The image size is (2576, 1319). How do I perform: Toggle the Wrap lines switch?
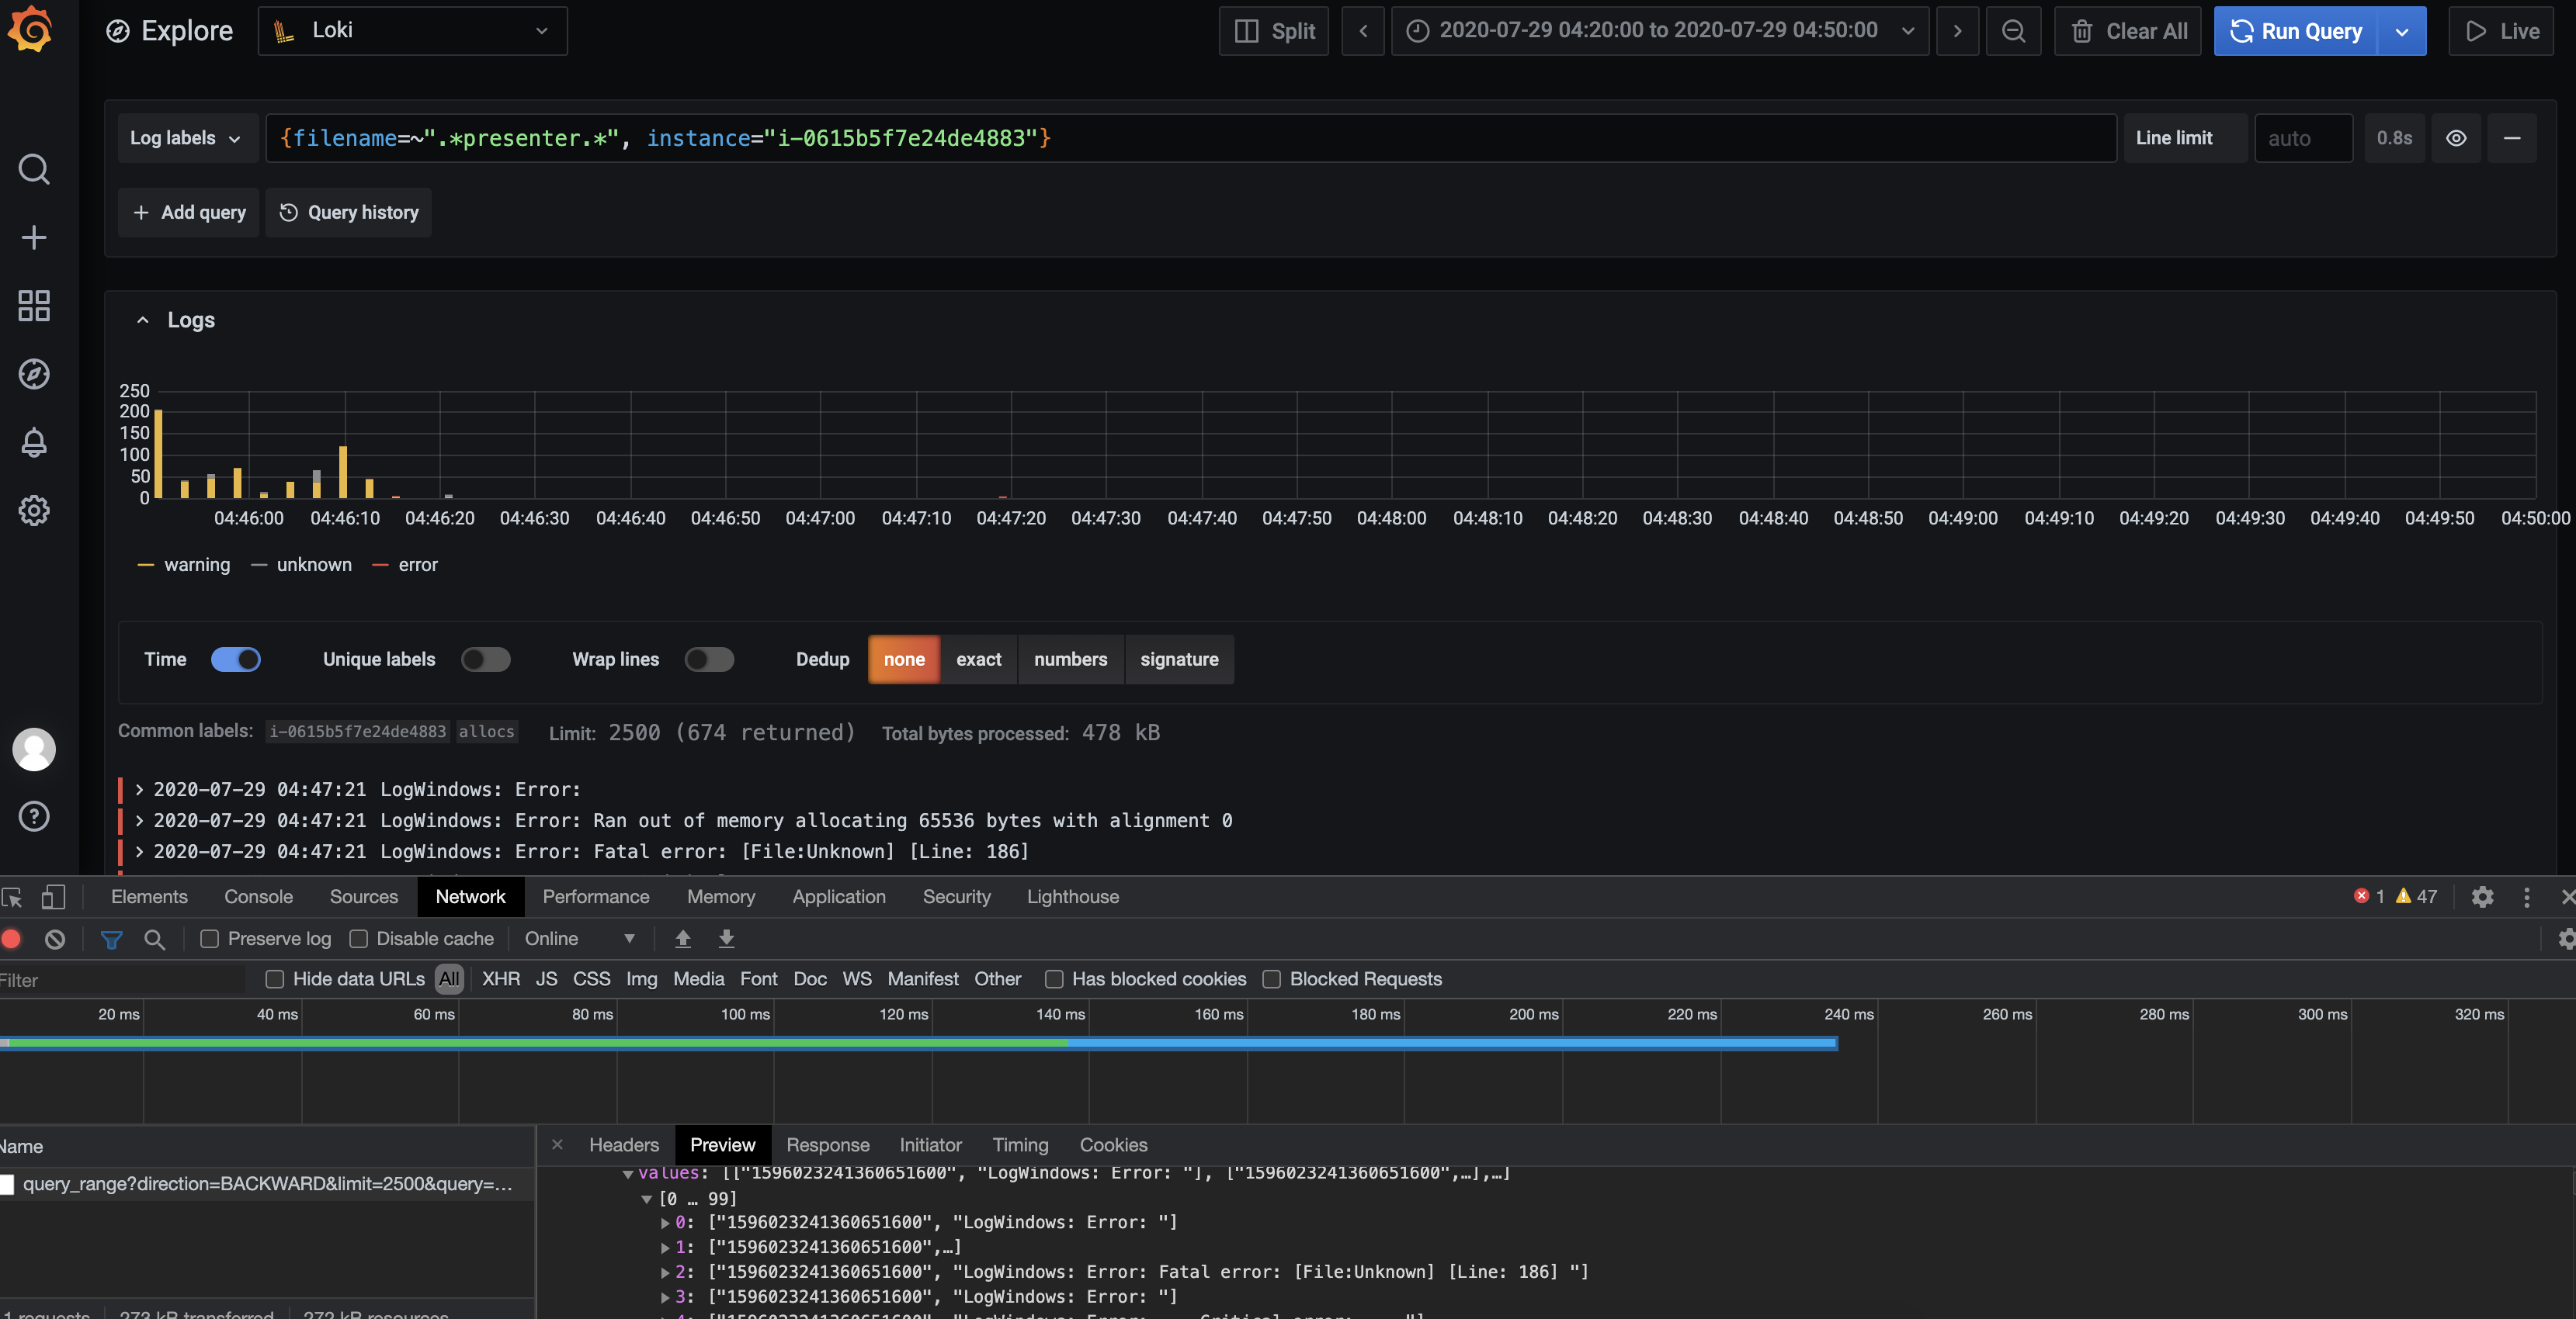click(x=709, y=659)
